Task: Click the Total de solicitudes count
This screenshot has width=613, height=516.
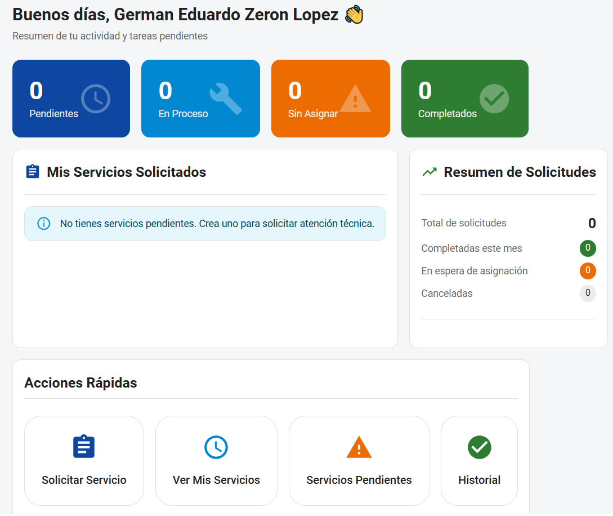Action: 592,223
